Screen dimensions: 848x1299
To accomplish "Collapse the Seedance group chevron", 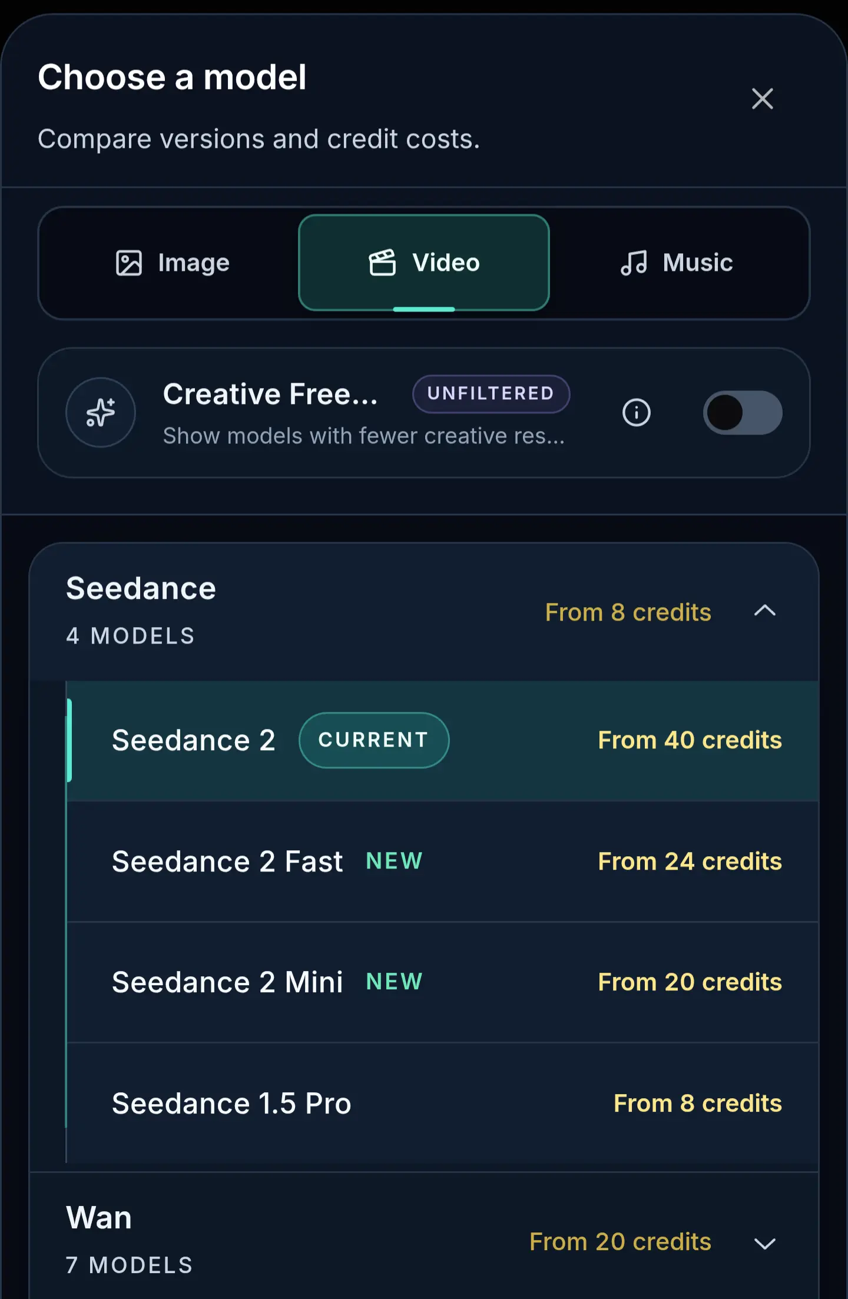I will [765, 611].
